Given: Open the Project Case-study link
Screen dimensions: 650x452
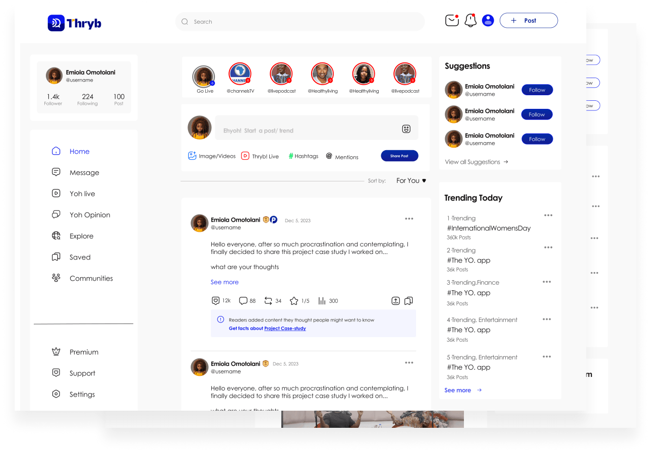Looking at the screenshot, I should pyautogui.click(x=285, y=329).
